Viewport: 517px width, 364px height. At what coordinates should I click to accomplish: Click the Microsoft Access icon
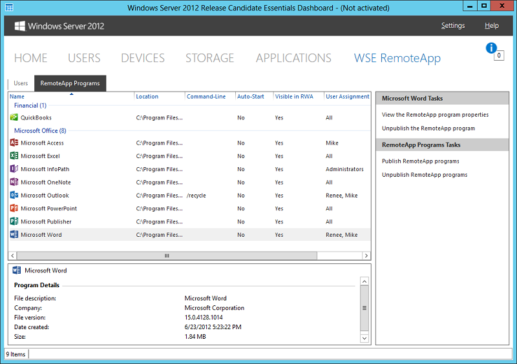pos(14,143)
